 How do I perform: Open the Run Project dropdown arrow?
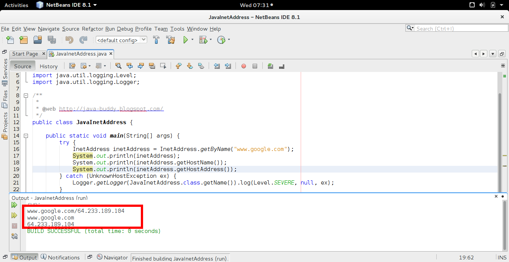(192, 40)
